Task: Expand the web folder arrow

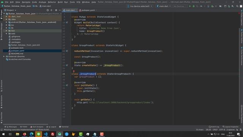Action: [6, 33]
